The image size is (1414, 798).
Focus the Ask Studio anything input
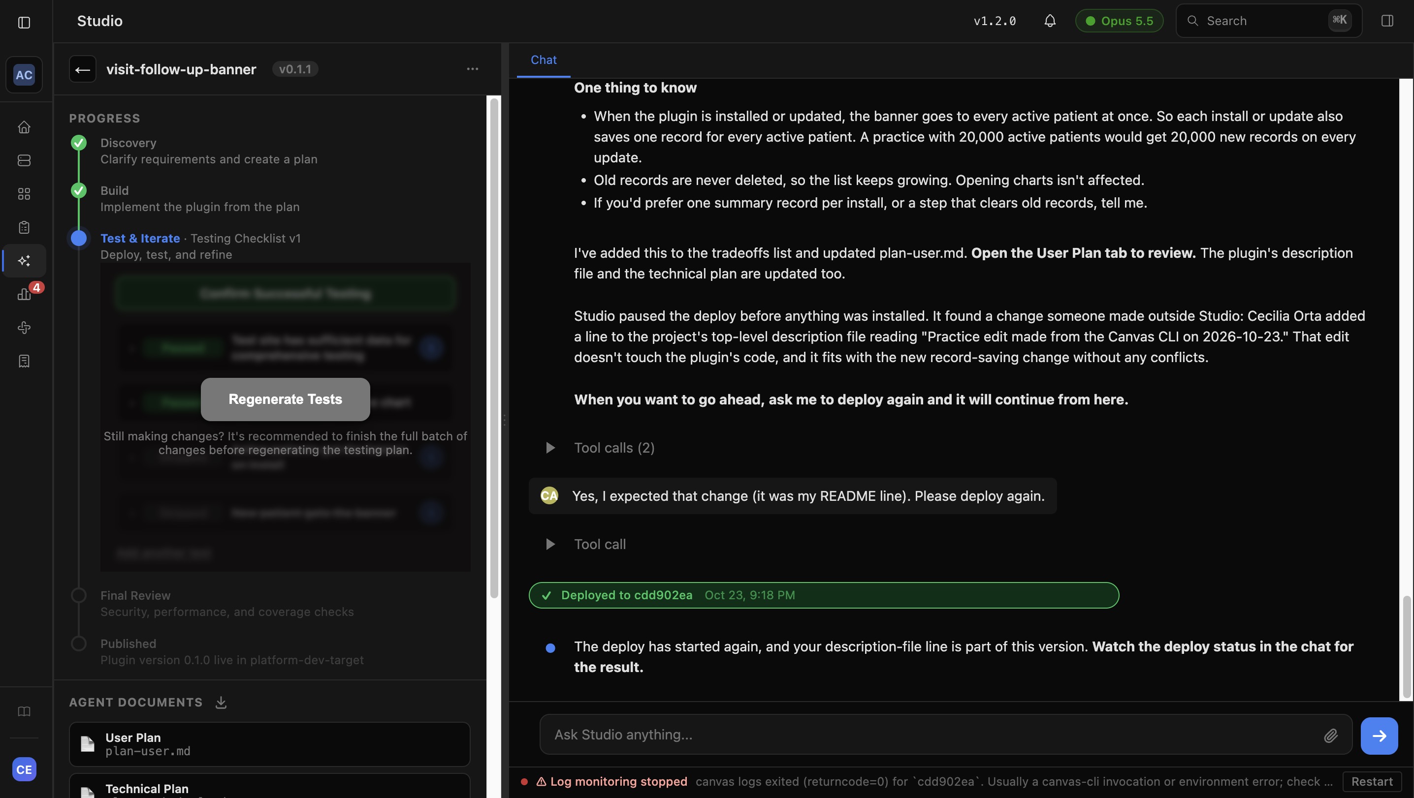[x=946, y=735]
